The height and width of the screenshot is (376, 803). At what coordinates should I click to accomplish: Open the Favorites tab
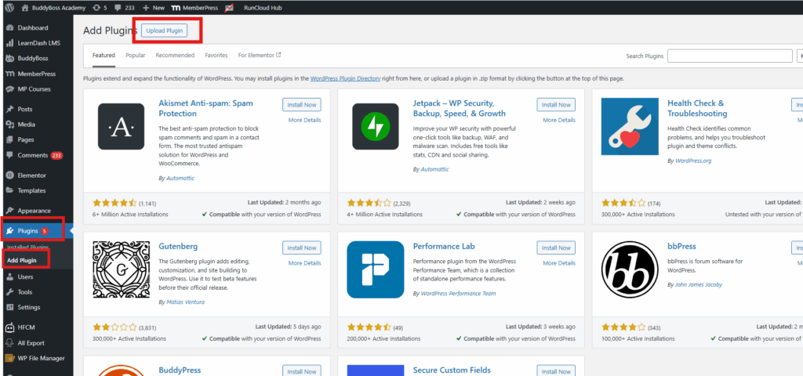[x=216, y=56]
